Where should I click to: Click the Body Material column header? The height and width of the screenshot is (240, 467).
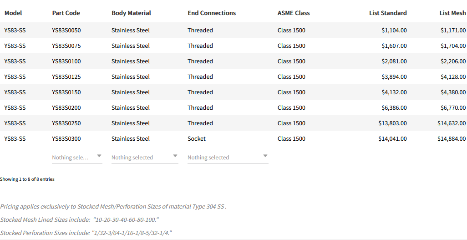[131, 13]
